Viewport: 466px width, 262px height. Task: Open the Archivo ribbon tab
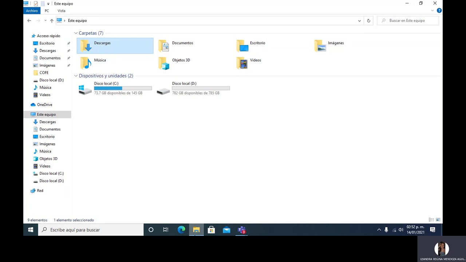(32, 11)
